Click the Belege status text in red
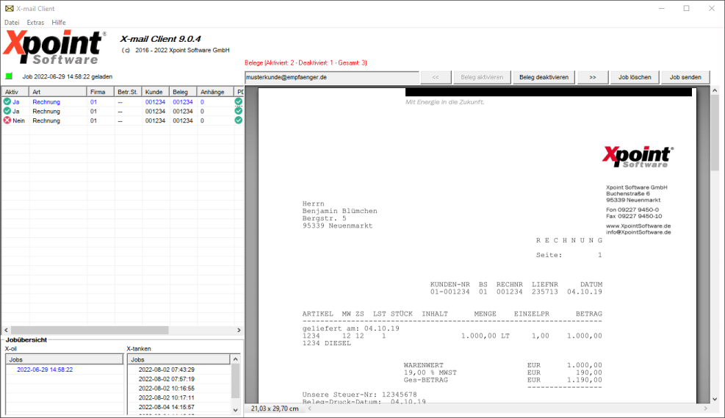Screen dimensions: 725x418 [306, 62]
